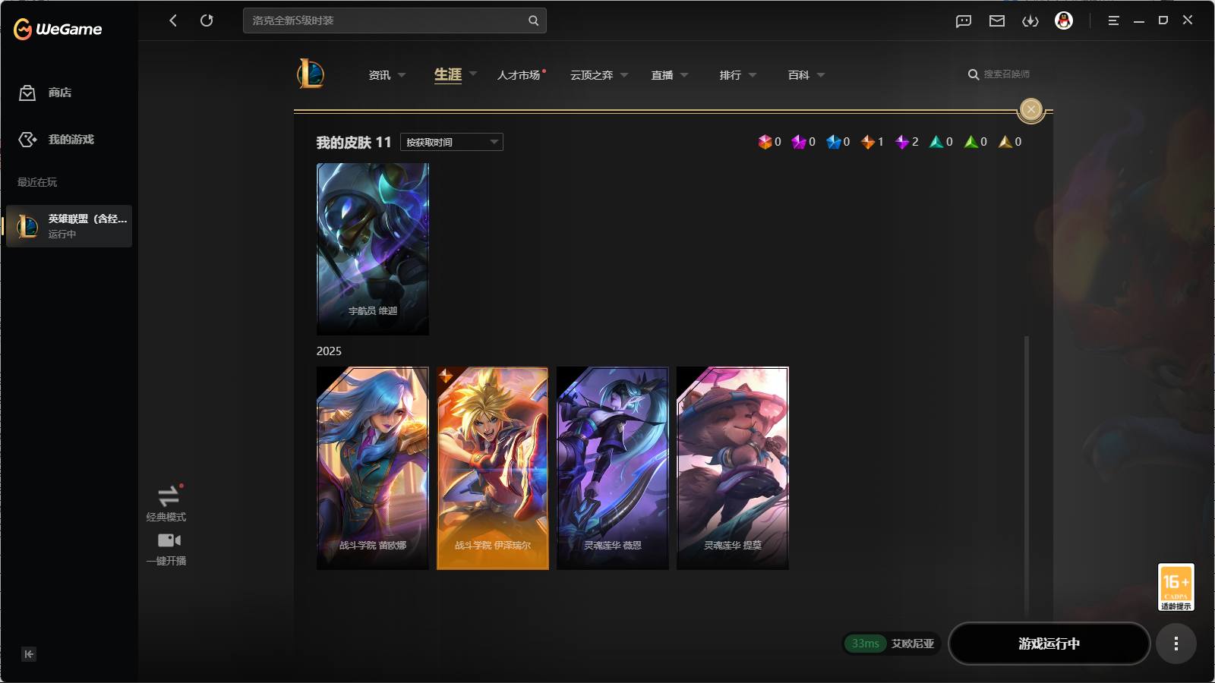1215x683 pixels.
Task: Open the WeGame hamburger main menu
Action: (x=1113, y=21)
